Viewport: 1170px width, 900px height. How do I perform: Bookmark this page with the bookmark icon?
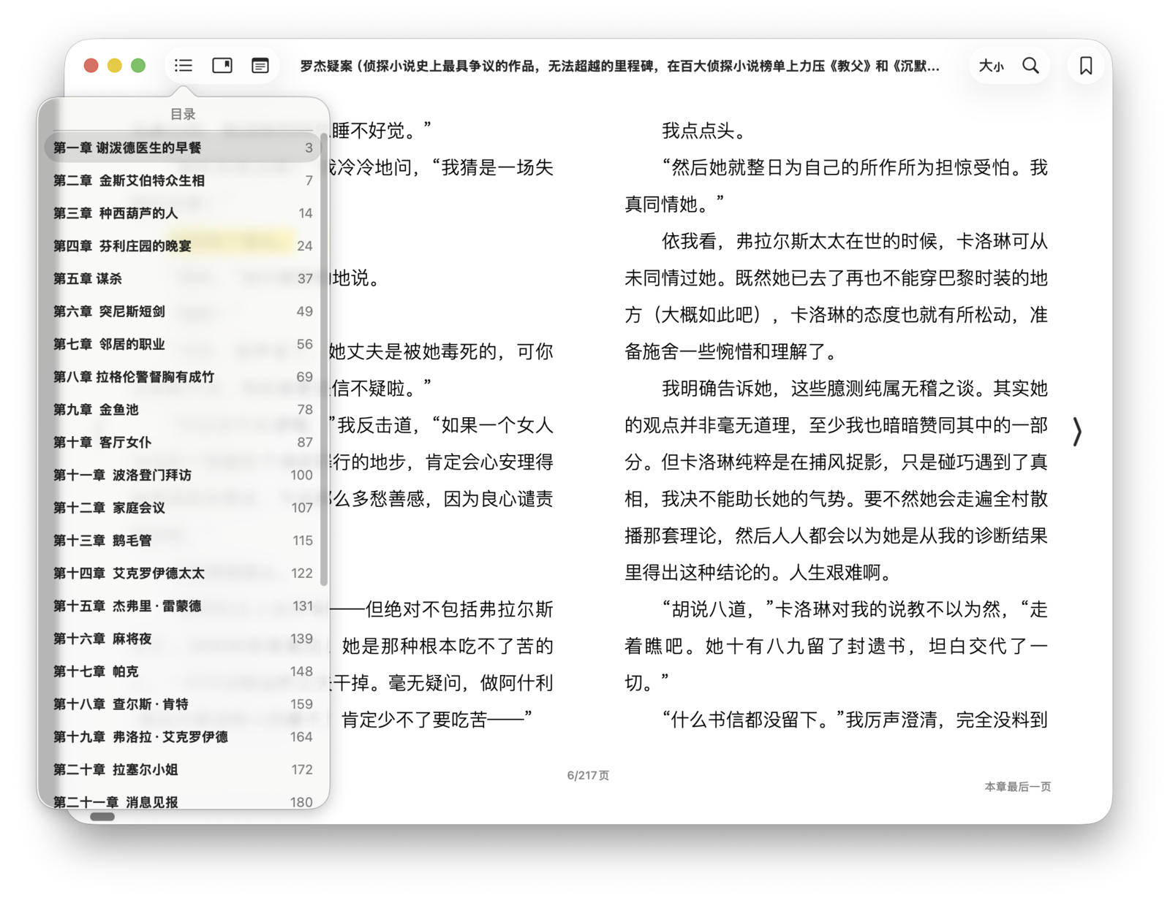pyautogui.click(x=1085, y=66)
